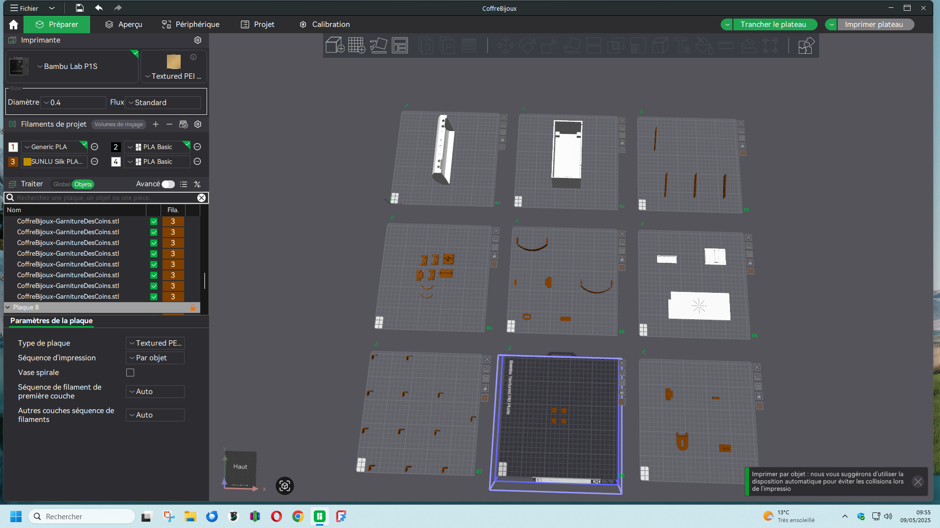
Task: Click the add filament plus button
Action: click(x=156, y=124)
